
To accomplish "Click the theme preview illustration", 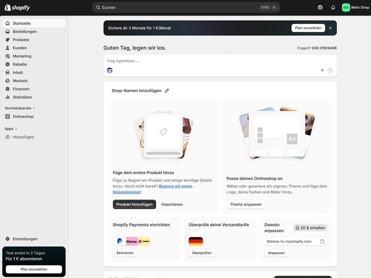I will [277, 133].
